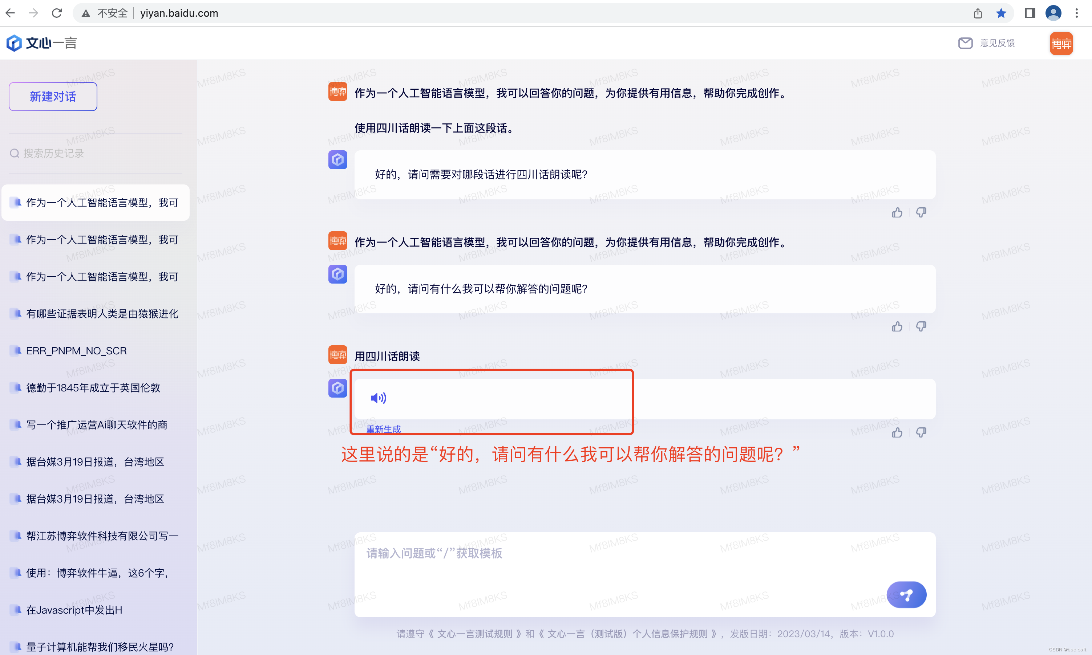Click the 文心一言 logo
Viewport: 1092px width, 655px height.
(x=42, y=43)
